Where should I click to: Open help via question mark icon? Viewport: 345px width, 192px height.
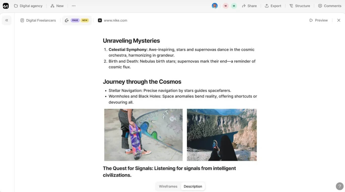point(340,186)
